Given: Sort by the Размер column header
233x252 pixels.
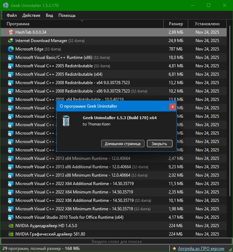Looking at the screenshot, I should click(176, 24).
